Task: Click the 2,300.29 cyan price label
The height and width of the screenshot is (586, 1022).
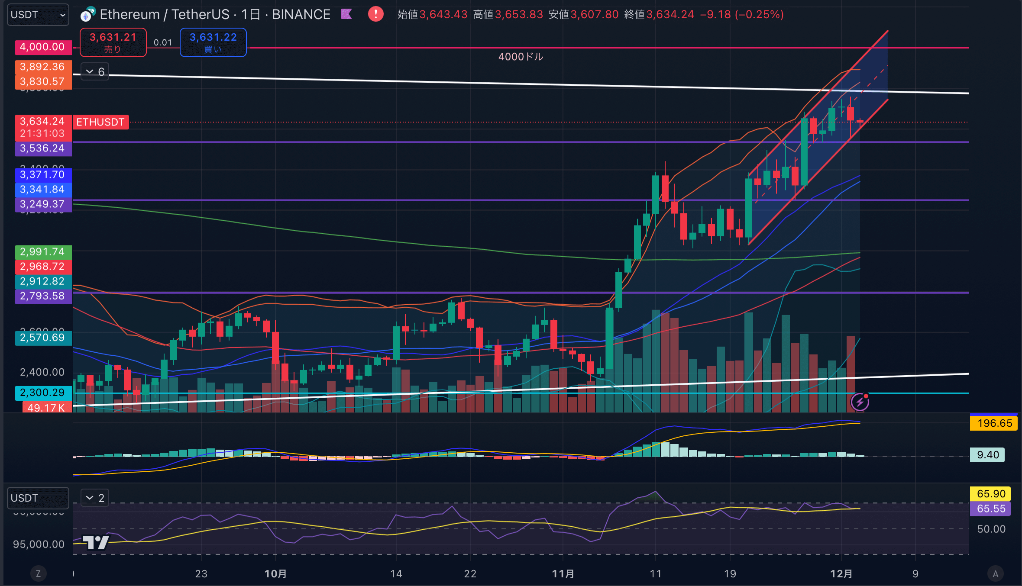Action: (x=43, y=393)
